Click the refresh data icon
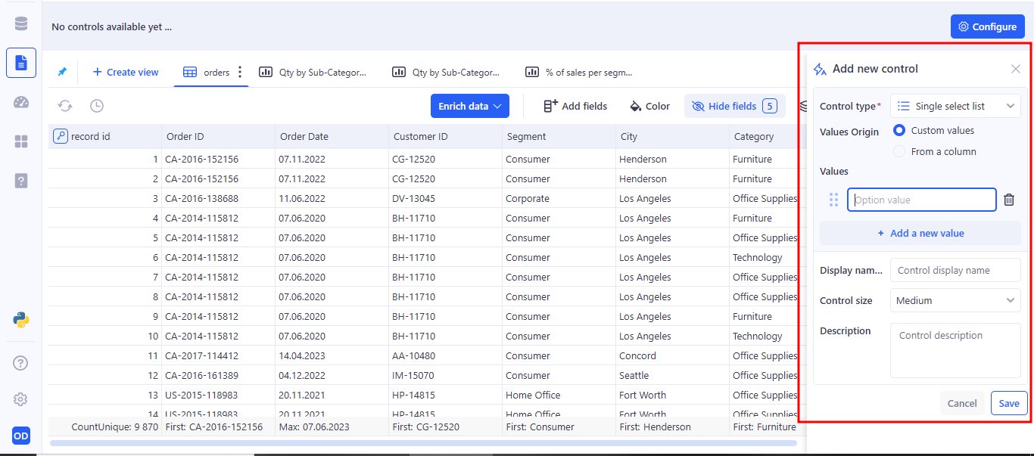Image resolution: width=1034 pixels, height=456 pixels. [65, 107]
